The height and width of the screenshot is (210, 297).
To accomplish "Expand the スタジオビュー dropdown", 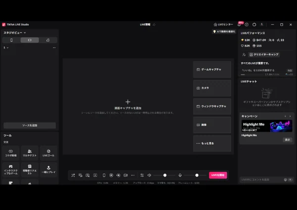I will (x=14, y=33).
